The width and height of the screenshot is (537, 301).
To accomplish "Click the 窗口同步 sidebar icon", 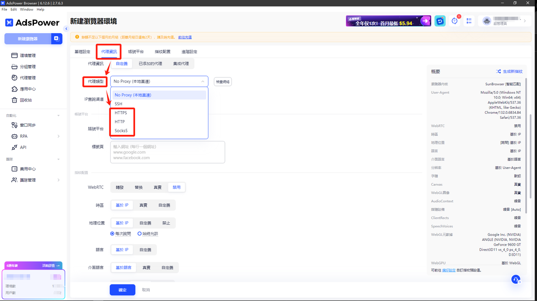I will (14, 125).
